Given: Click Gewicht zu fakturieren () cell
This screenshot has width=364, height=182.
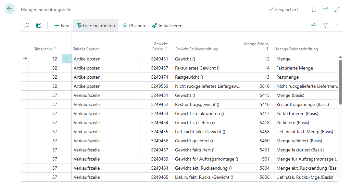Looking at the screenshot, I should coord(207,114).
